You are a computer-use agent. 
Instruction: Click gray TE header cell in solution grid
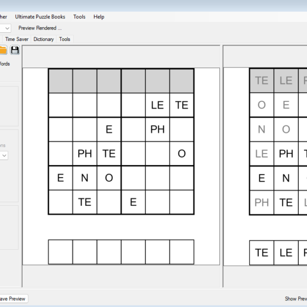click(x=262, y=80)
